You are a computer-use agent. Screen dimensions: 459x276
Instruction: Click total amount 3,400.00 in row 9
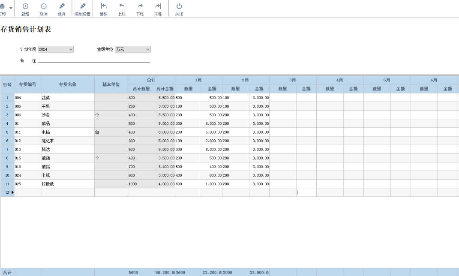coord(165,167)
